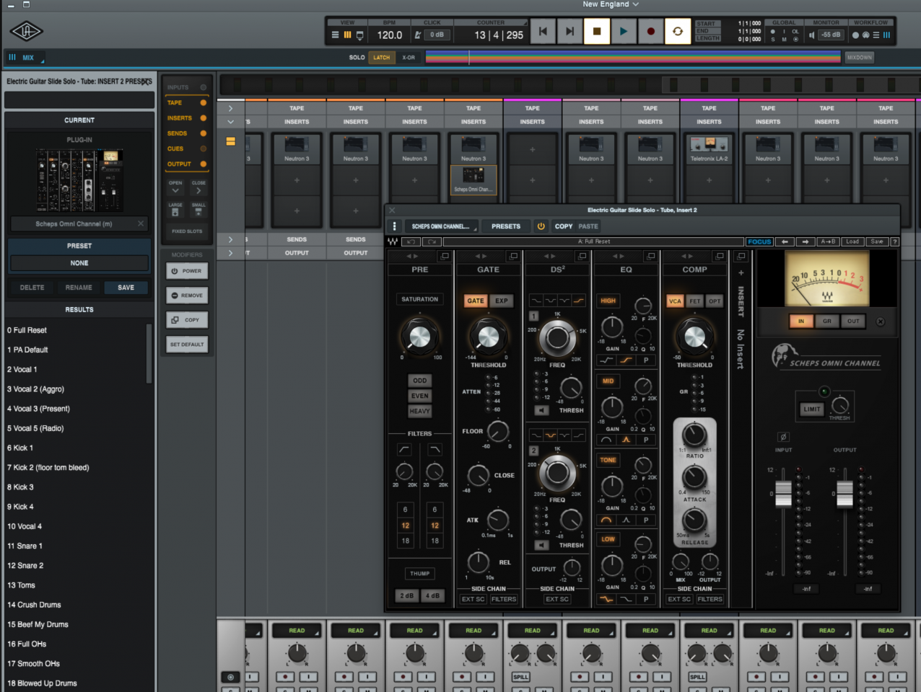Click the Waves A→B compare button

pyautogui.click(x=828, y=241)
